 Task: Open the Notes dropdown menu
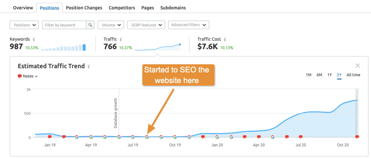(28, 76)
